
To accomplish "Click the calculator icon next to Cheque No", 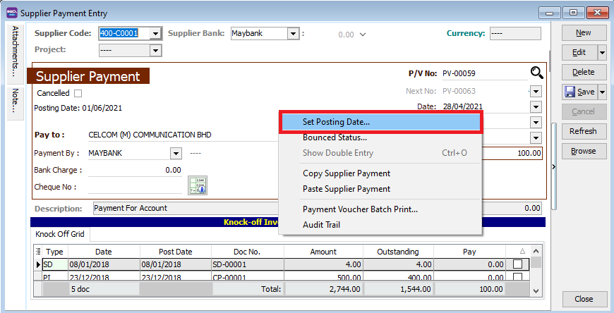I will [197, 185].
